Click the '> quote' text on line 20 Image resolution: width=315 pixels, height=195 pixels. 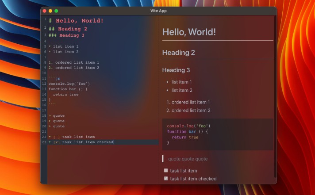[x=57, y=126]
